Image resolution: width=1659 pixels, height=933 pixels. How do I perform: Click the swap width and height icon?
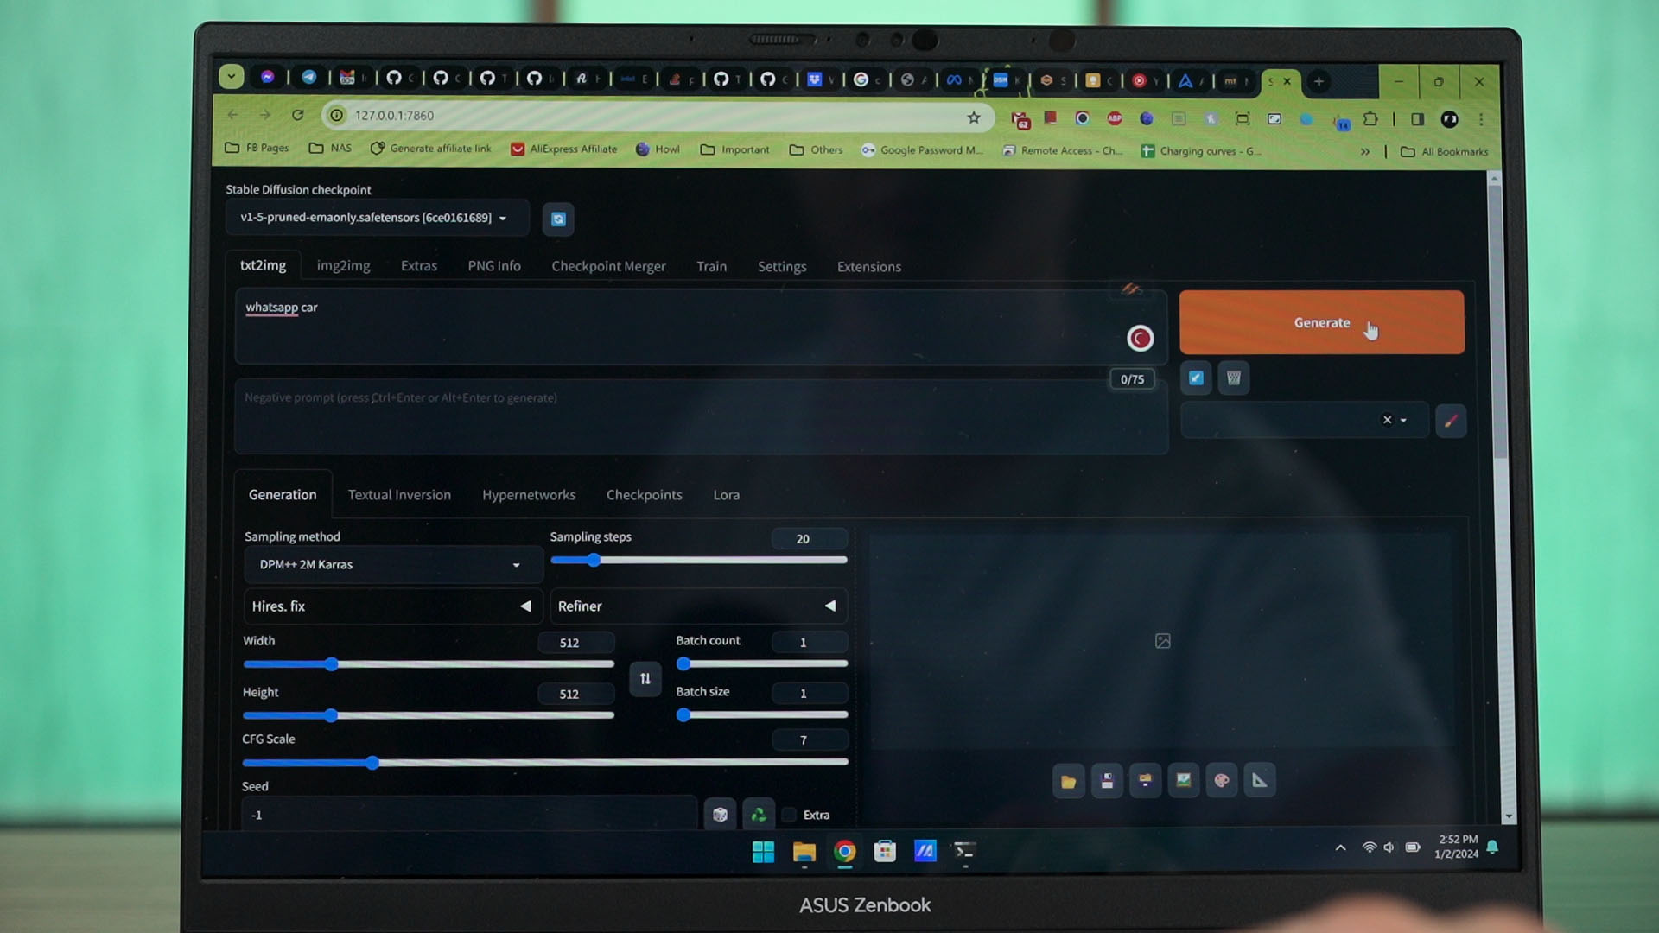pos(645,679)
